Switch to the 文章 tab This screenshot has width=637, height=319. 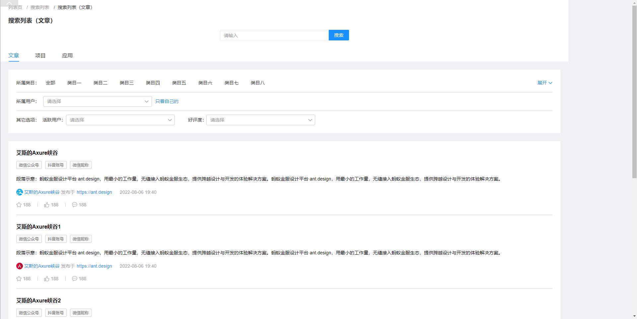click(14, 55)
